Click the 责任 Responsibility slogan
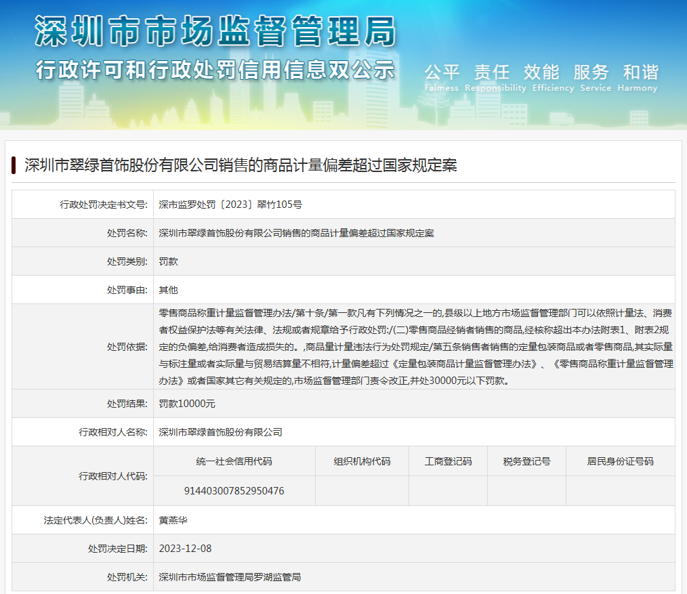This screenshot has width=687, height=594. point(495,78)
